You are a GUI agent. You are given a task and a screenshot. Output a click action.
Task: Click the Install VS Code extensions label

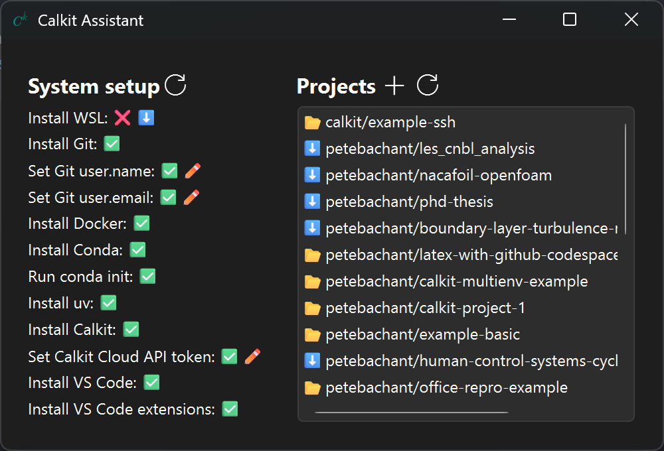tap(121, 409)
